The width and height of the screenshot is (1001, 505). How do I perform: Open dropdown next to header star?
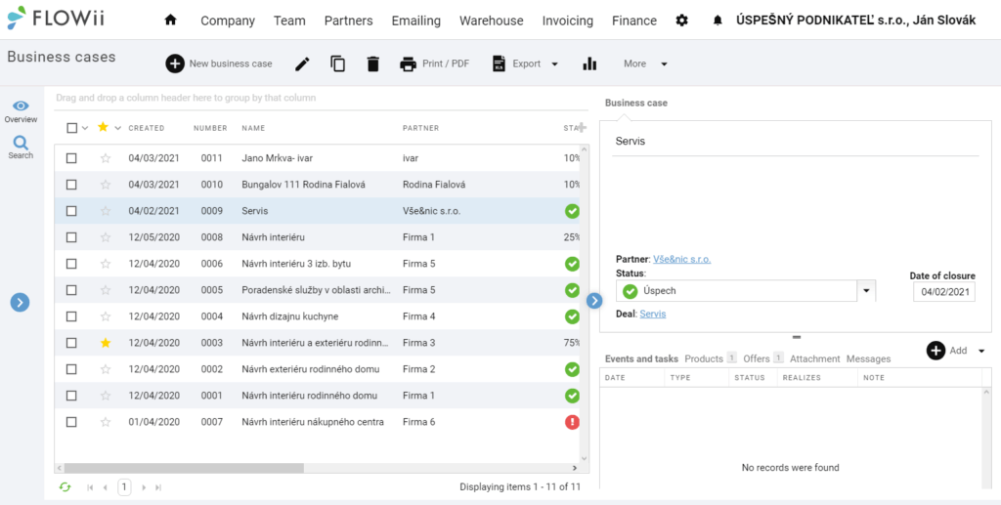(x=117, y=128)
